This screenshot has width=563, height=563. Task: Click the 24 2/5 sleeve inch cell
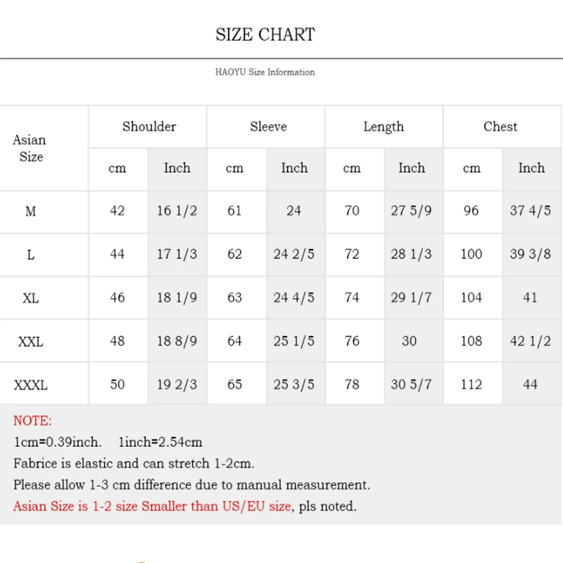293,254
